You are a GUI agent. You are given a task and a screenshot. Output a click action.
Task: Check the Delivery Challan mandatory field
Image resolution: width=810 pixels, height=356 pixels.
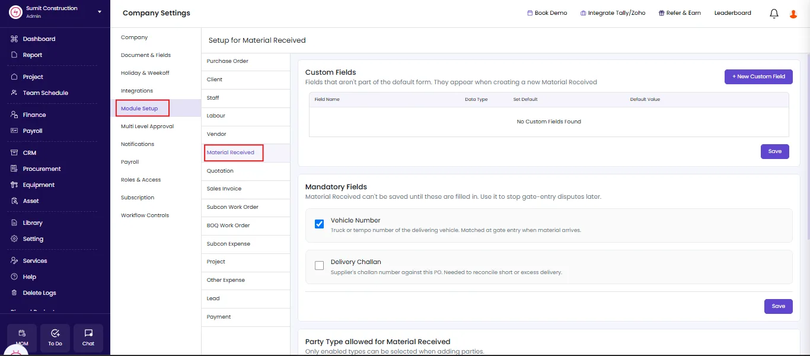click(x=319, y=266)
